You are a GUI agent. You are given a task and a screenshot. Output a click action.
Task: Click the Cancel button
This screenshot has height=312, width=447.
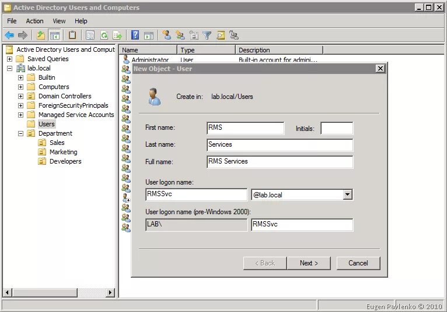tap(358, 263)
